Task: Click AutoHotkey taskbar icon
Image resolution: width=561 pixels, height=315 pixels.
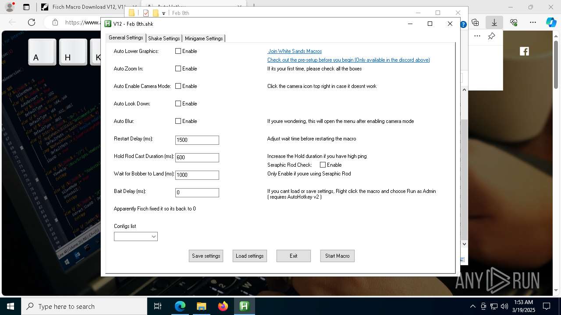Action: pos(245,306)
